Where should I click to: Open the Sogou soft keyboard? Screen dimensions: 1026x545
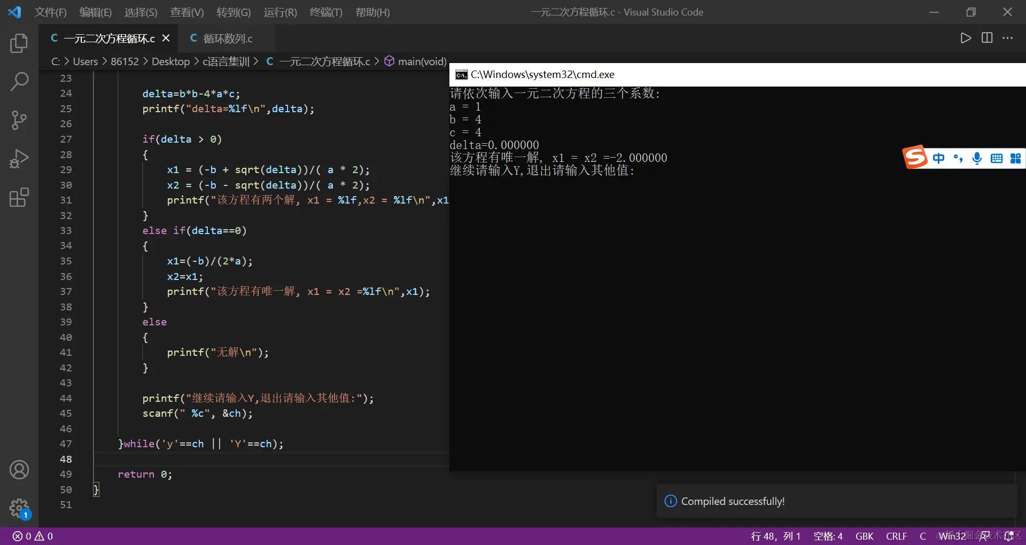(x=997, y=158)
